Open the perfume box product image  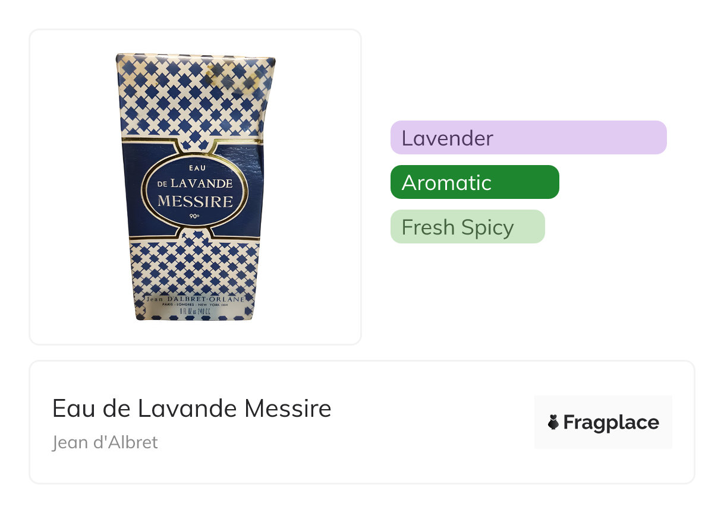point(195,187)
